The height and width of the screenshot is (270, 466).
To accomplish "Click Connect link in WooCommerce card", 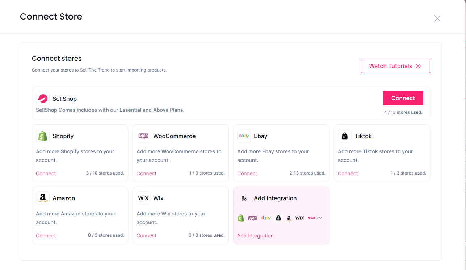I will (x=147, y=173).
